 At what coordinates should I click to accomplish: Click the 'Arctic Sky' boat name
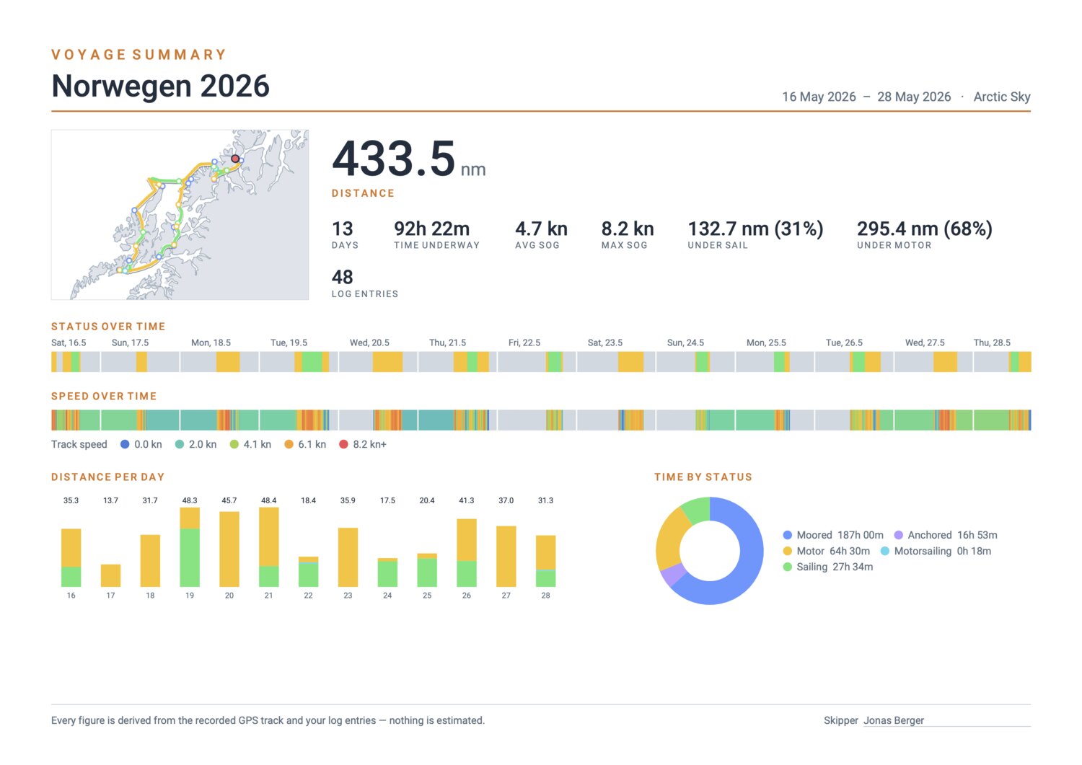[x=1002, y=97]
